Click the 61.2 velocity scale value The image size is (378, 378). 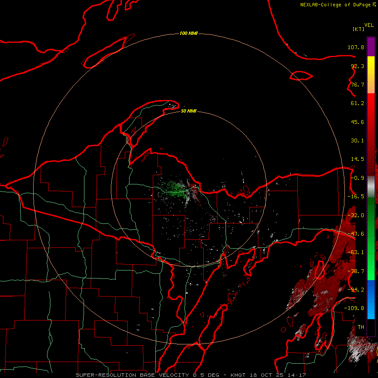(357, 103)
